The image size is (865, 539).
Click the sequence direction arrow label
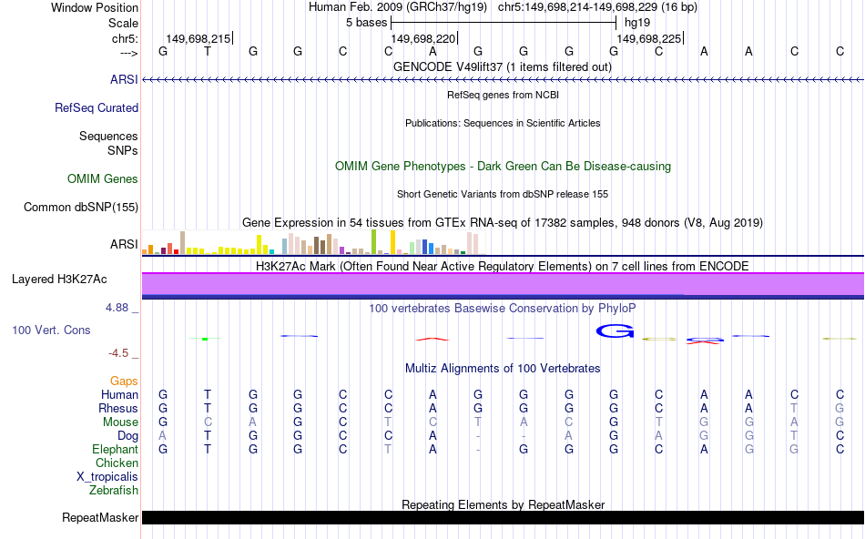click(x=128, y=53)
